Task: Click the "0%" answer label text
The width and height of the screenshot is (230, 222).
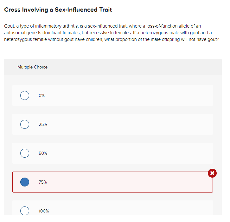Action: tap(42, 95)
